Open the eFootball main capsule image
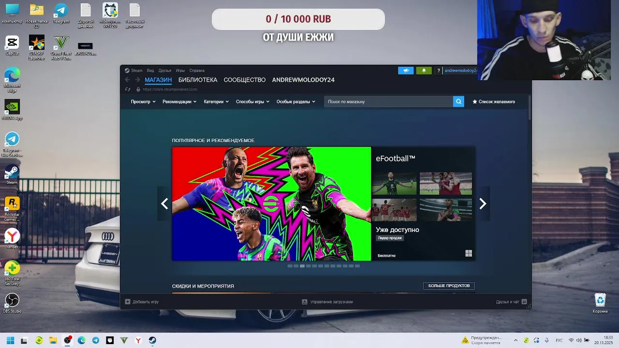 click(271, 203)
